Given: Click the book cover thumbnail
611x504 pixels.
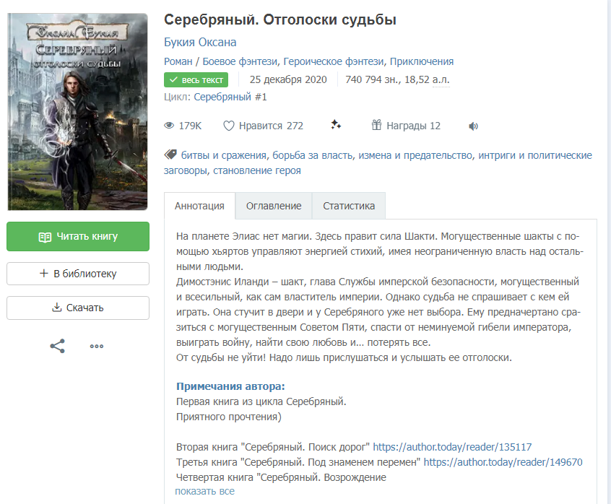Looking at the screenshot, I should 77,112.
